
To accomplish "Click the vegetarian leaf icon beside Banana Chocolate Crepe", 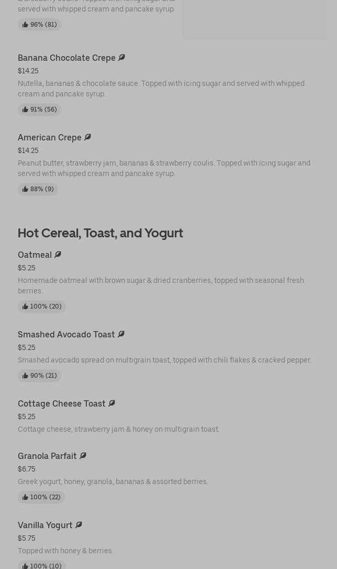I will (x=121, y=58).
